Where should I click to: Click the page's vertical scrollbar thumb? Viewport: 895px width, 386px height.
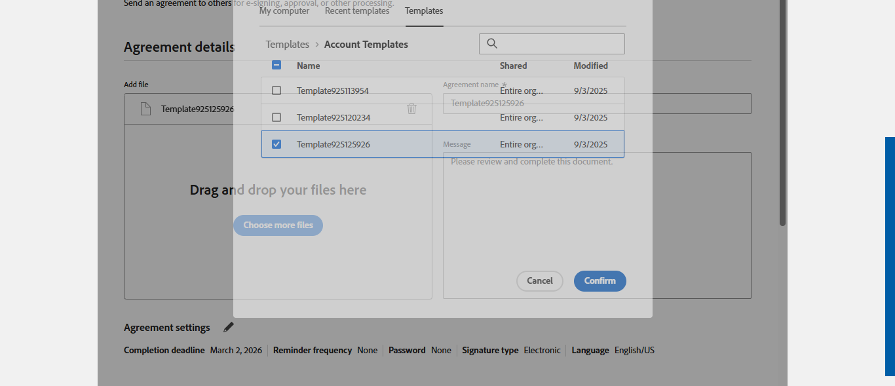coord(782,113)
